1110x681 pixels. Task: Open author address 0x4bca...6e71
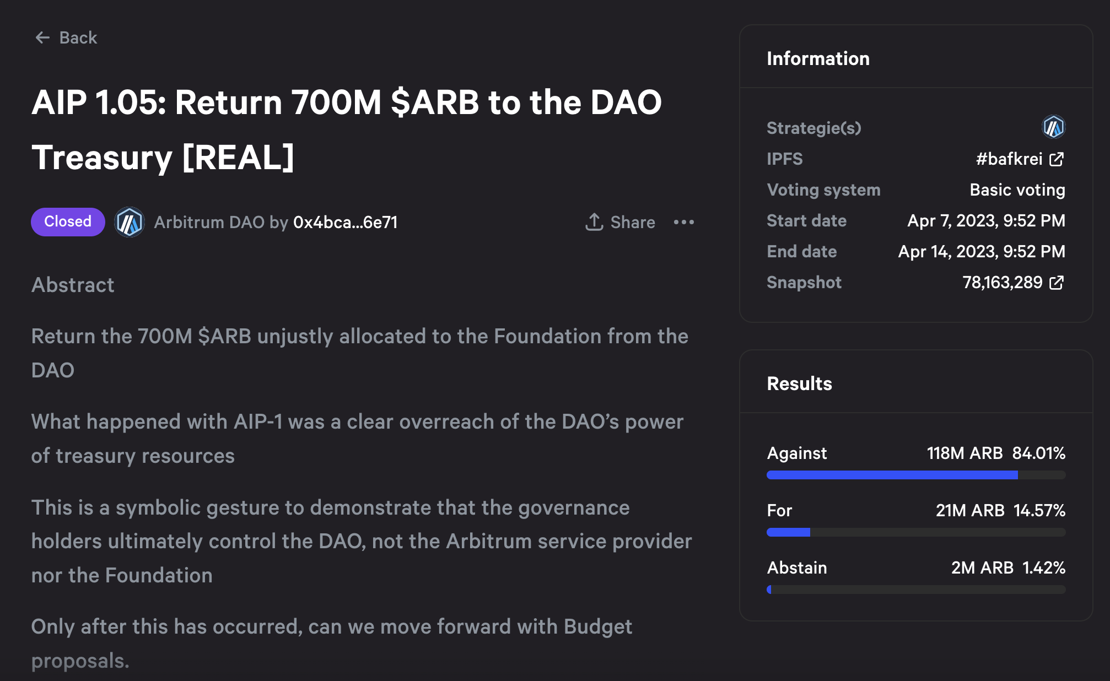tap(345, 222)
